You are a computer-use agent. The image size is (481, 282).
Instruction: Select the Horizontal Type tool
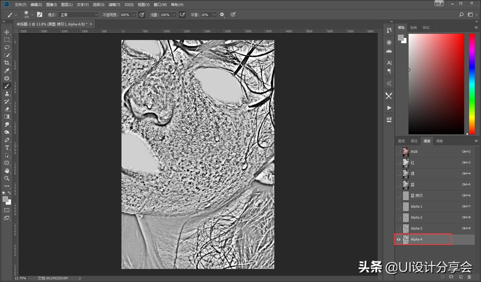(7, 148)
